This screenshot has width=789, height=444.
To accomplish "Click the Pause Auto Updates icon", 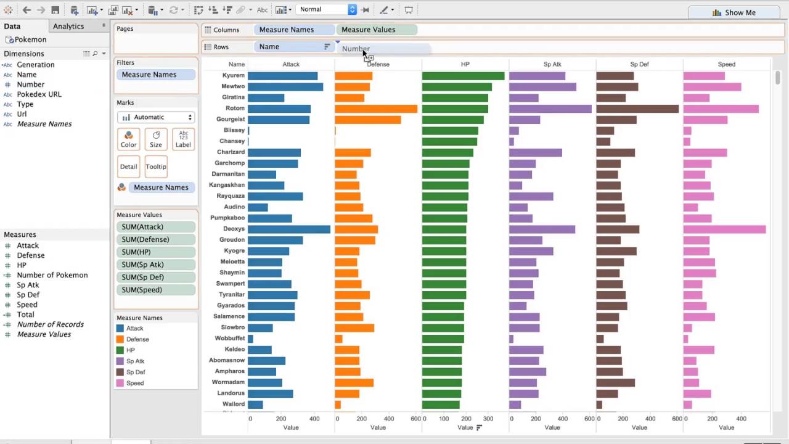I will pyautogui.click(x=153, y=10).
